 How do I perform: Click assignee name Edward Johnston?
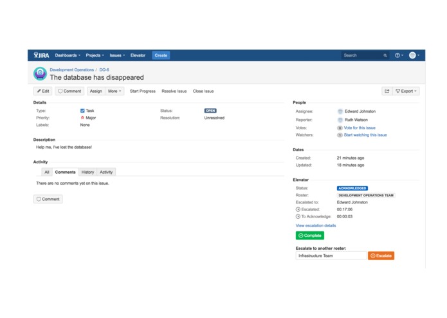360,111
